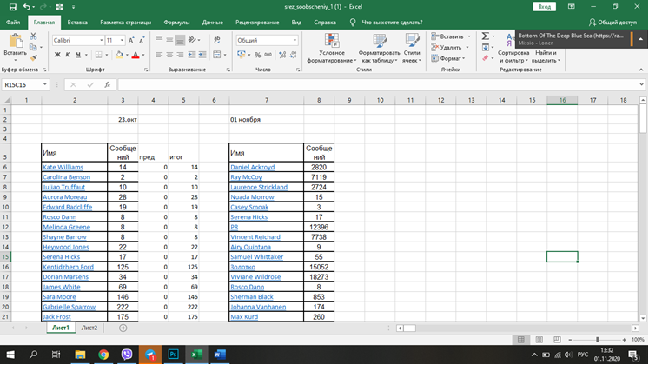Click the Decrease Indent icon
Image resolution: width=649 pixels, height=365 pixels.
192,55
